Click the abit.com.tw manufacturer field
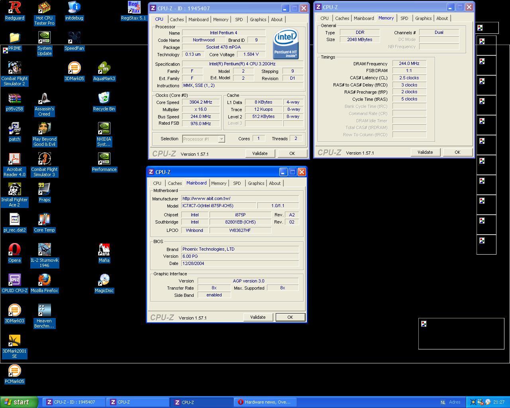The width and height of the screenshot is (510, 408). click(x=240, y=198)
